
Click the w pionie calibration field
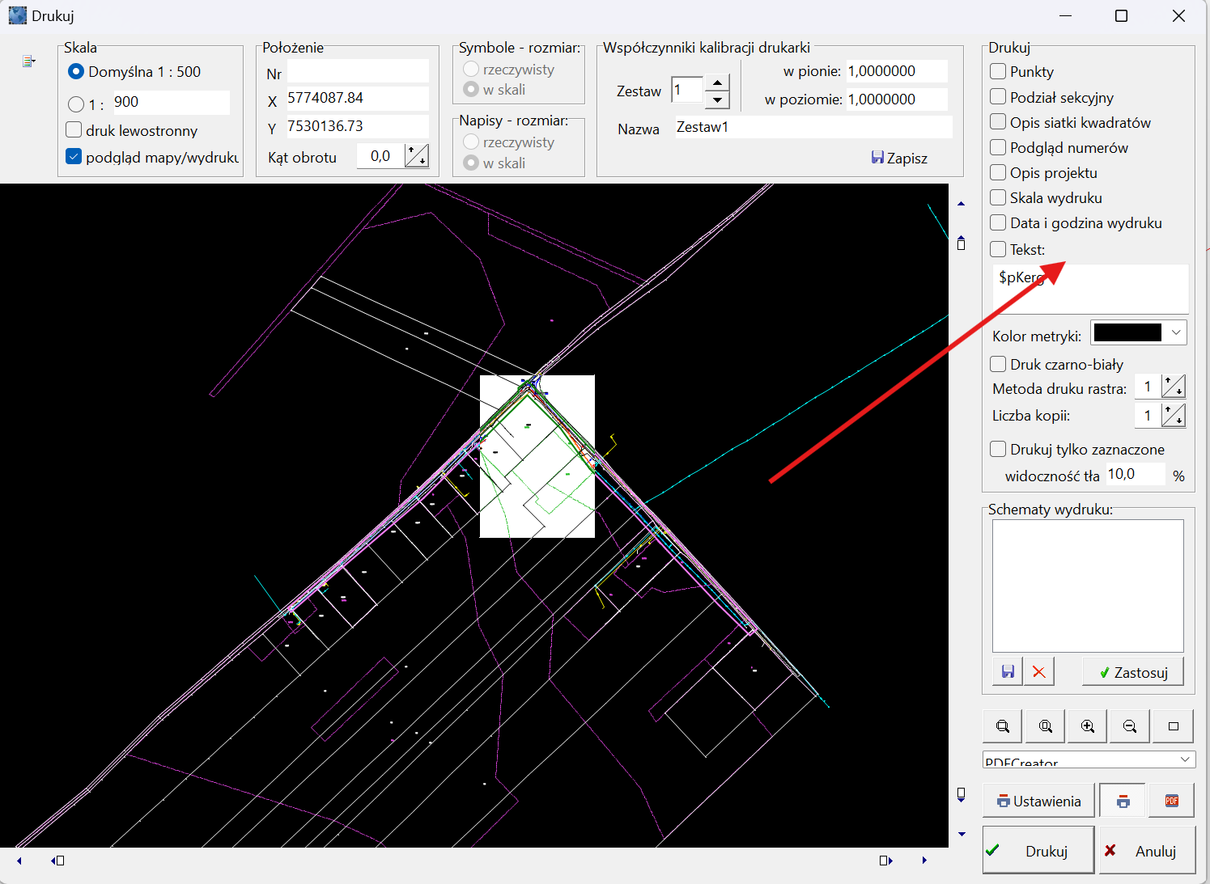coord(897,71)
